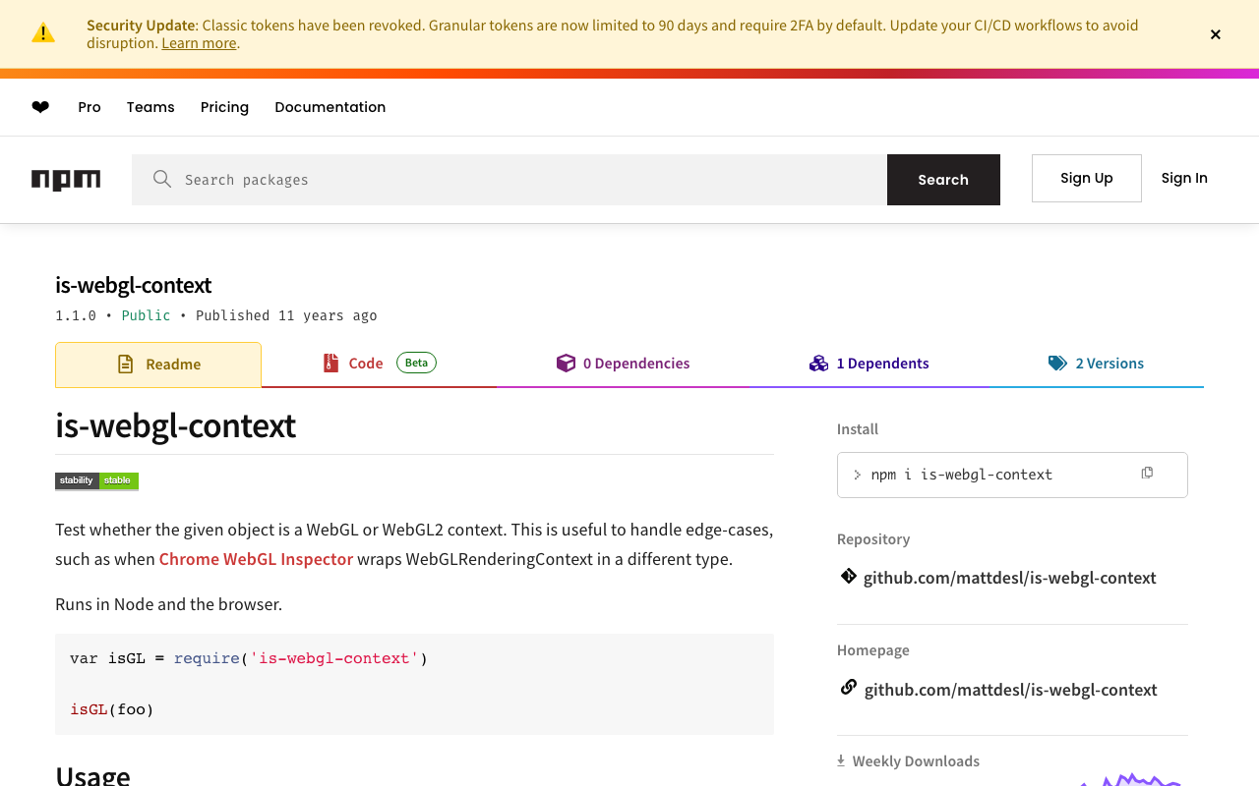
Task: Open the Documentation menu item
Action: (x=330, y=107)
